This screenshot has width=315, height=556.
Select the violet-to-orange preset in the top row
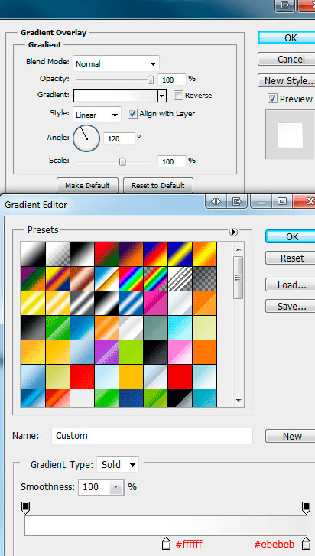131,254
